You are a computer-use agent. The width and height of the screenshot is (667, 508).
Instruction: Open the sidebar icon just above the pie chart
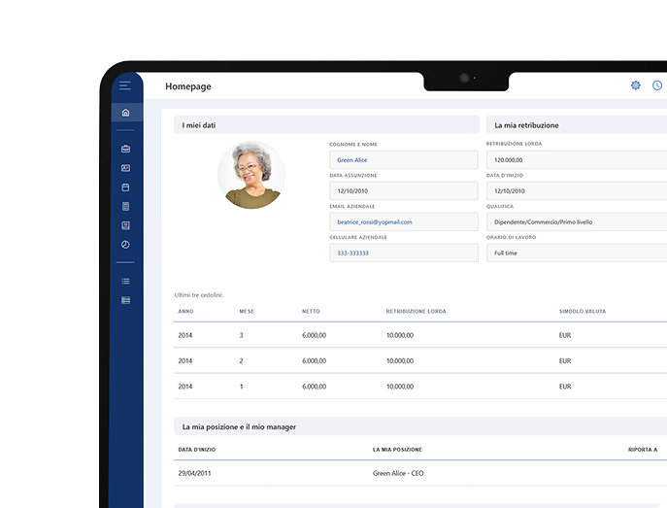pos(125,225)
